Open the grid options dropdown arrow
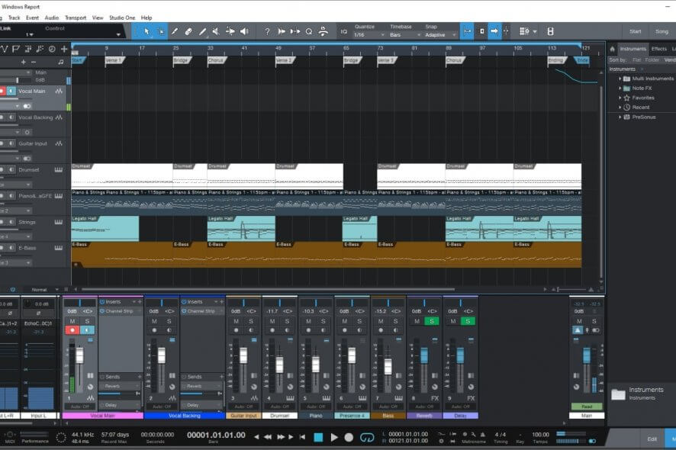The width and height of the screenshot is (676, 450). (x=535, y=31)
